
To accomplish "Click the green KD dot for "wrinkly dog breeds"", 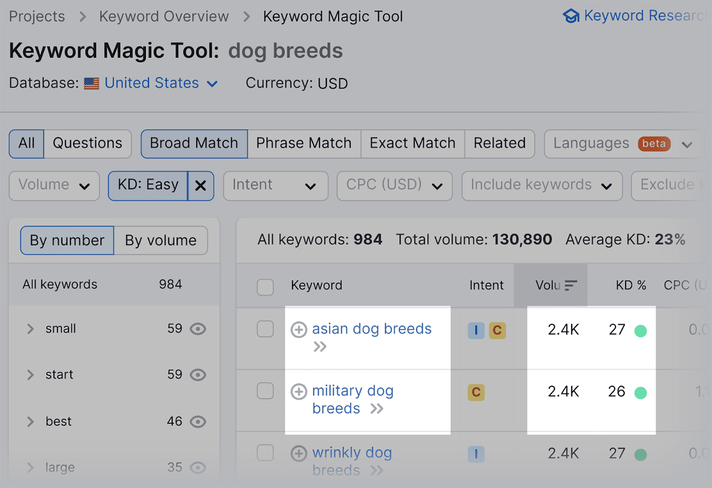I will pos(641,454).
